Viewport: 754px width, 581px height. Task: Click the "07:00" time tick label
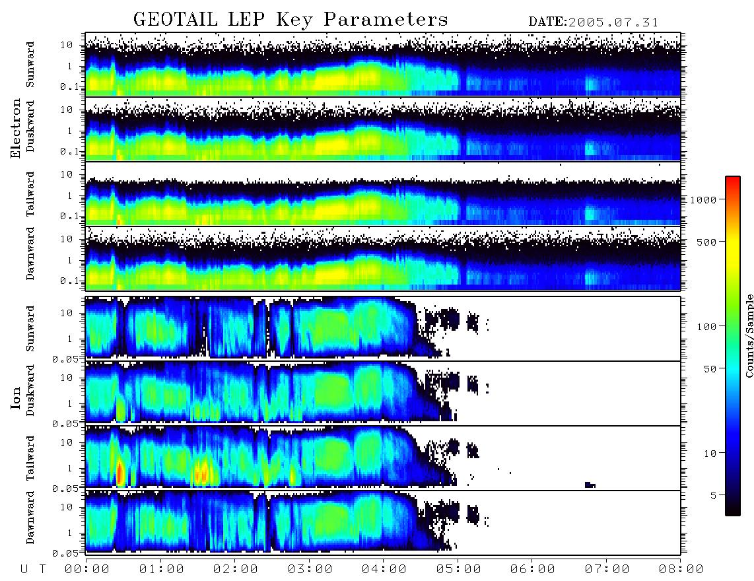[607, 570]
